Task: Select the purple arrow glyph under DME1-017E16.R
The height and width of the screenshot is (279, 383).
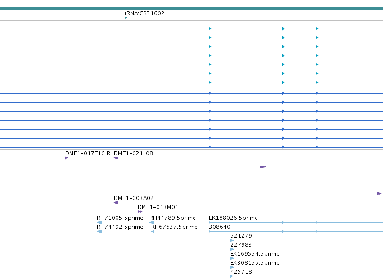Action: tap(67, 158)
